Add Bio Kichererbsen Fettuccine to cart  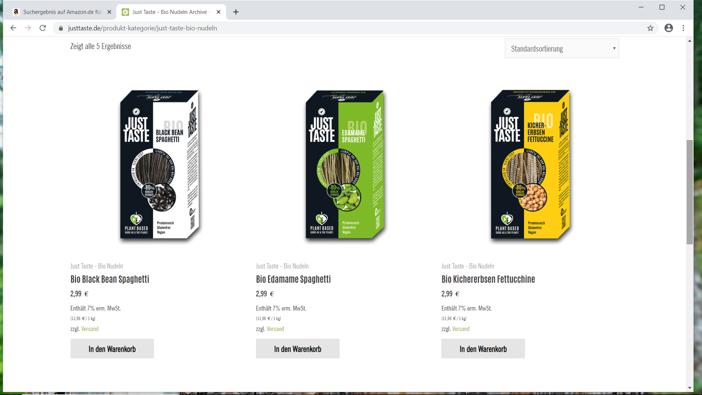[x=483, y=349]
